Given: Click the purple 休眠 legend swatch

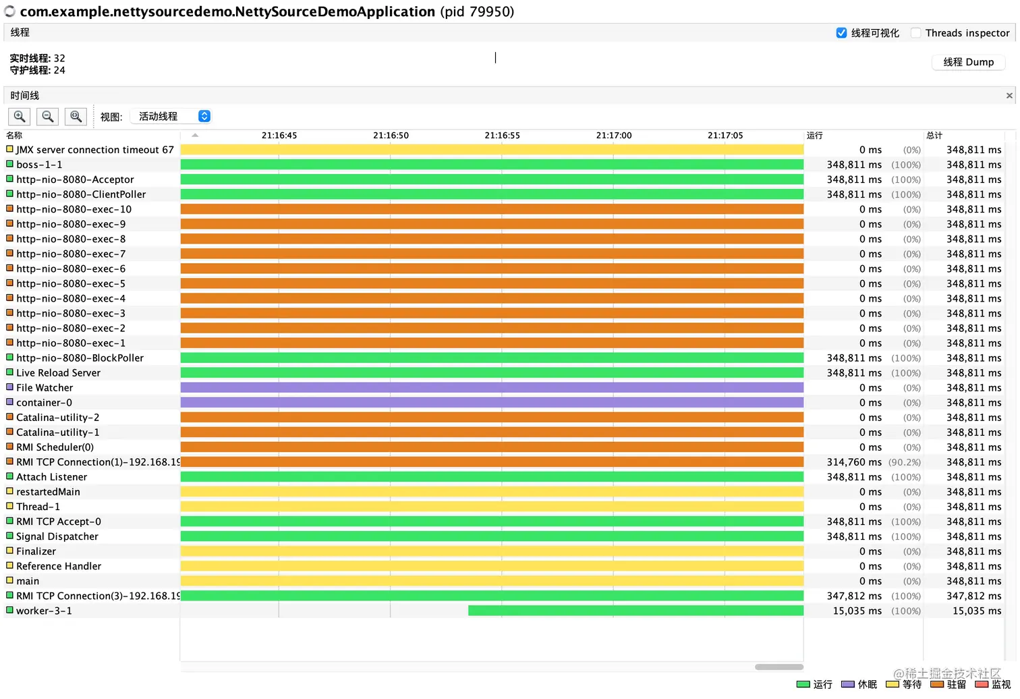Looking at the screenshot, I should point(848,684).
